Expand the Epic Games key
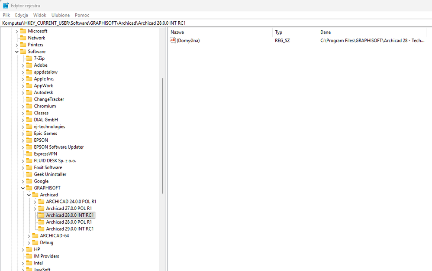Image resolution: width=432 pixels, height=271 pixels. 23,134
